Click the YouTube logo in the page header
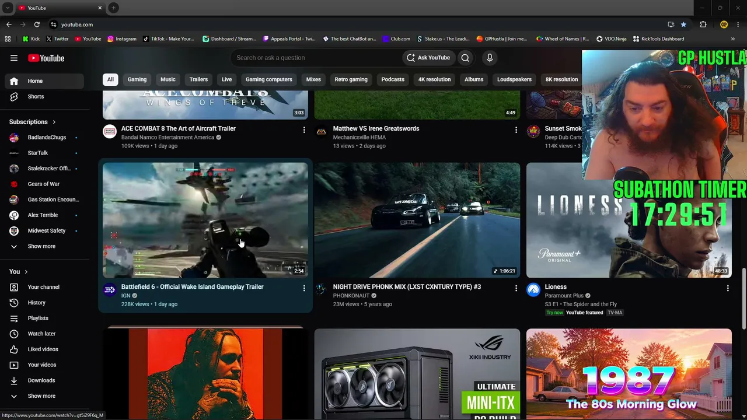 pyautogui.click(x=46, y=58)
